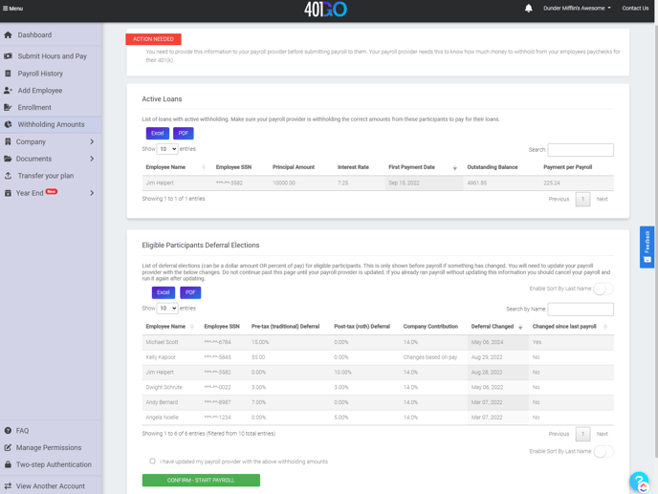Click the Two-step Authentication lock icon

[x=9, y=464]
